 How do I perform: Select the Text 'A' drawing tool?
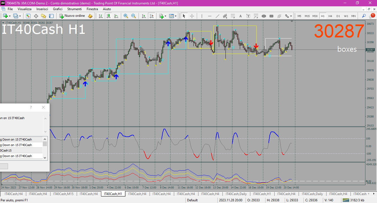[x=240, y=16]
